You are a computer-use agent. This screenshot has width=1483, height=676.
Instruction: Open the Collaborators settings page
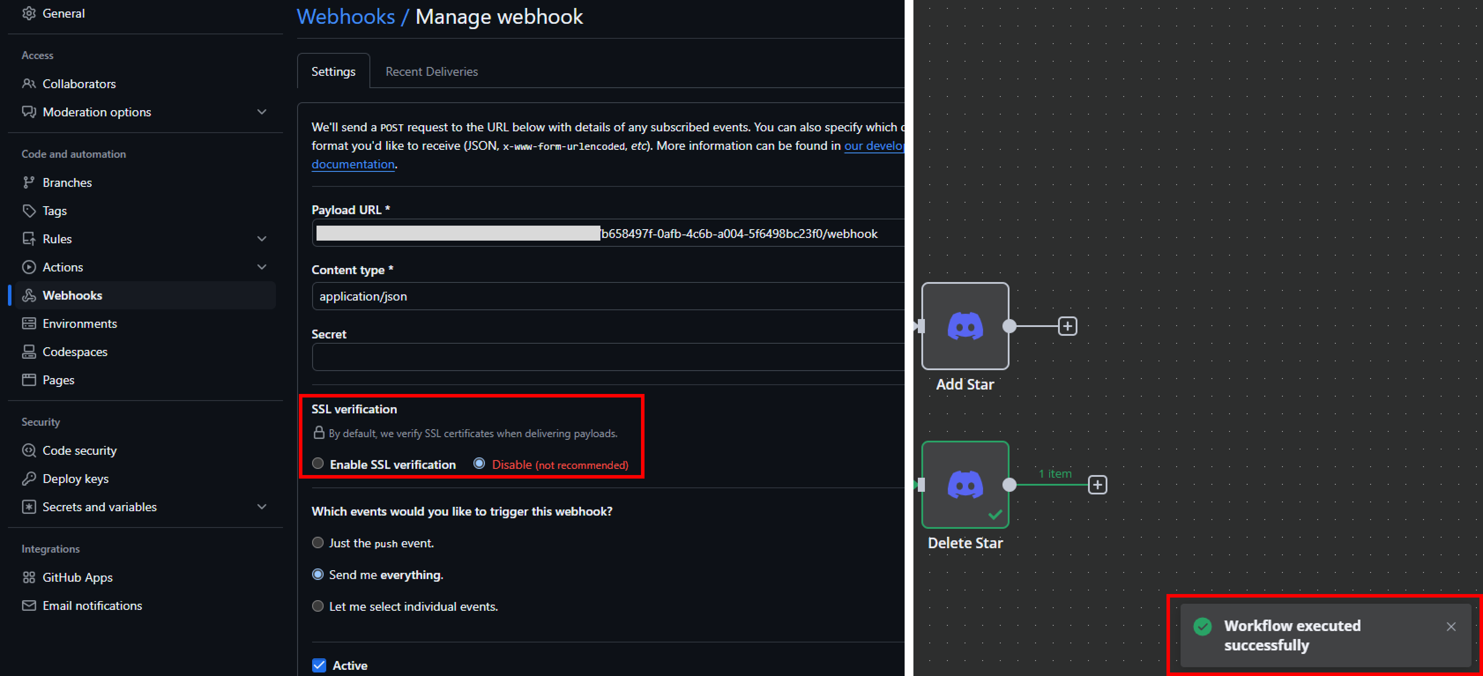pos(79,84)
